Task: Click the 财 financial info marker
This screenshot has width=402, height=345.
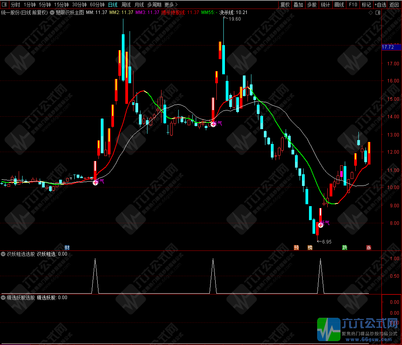Action: [67, 248]
